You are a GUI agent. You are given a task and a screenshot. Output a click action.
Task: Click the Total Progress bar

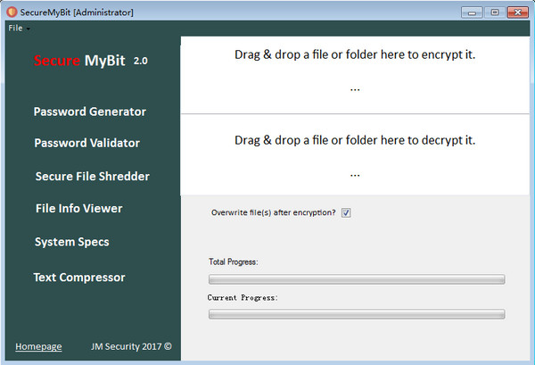357,279
